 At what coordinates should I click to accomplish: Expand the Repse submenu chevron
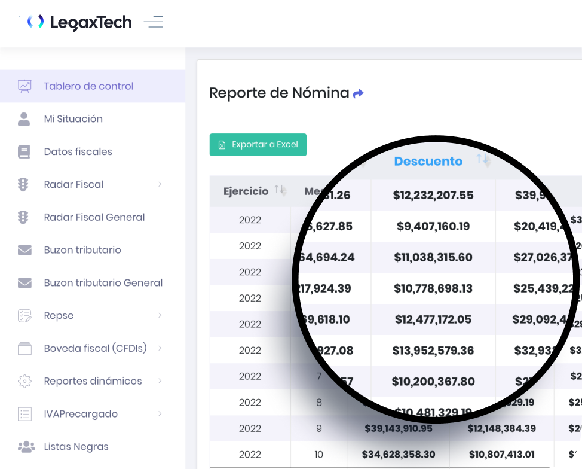pyautogui.click(x=160, y=315)
